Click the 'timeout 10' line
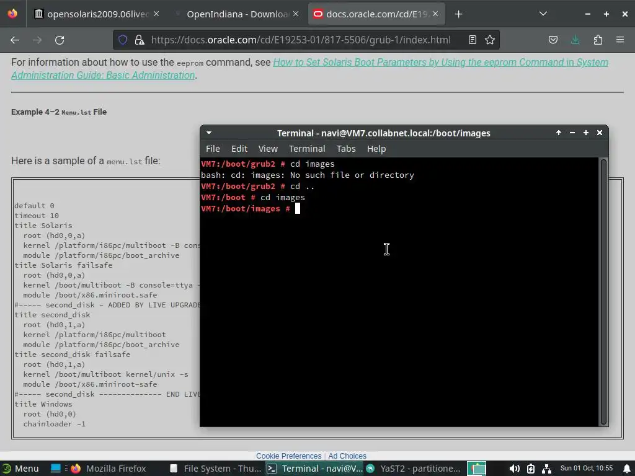 click(x=37, y=215)
